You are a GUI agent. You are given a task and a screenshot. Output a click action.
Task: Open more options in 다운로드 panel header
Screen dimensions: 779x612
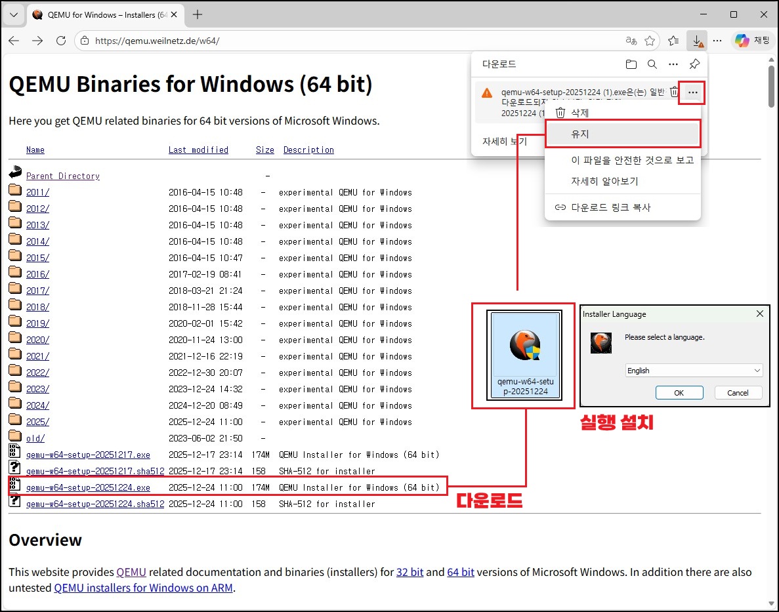coord(673,64)
